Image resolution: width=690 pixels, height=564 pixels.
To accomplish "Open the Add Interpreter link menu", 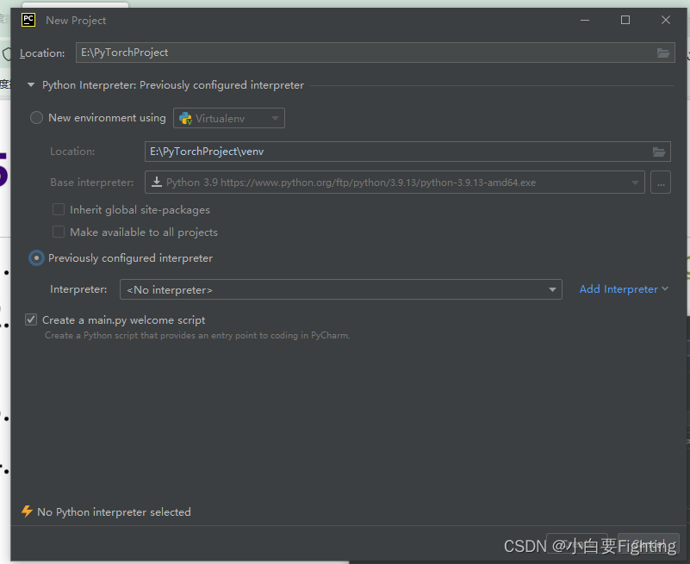I will point(624,289).
